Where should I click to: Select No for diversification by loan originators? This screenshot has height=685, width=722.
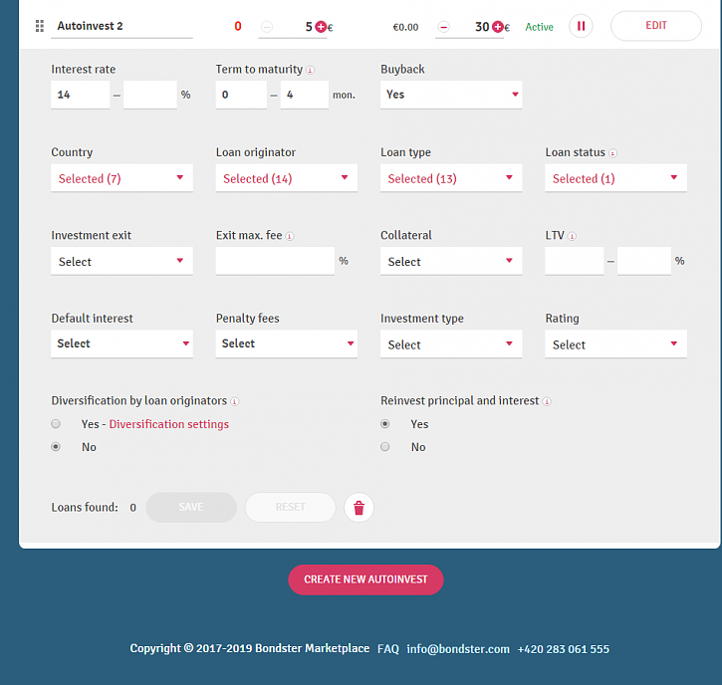click(x=57, y=447)
